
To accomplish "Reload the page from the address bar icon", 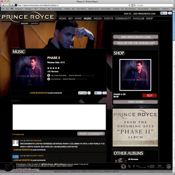I will [129, 5].
